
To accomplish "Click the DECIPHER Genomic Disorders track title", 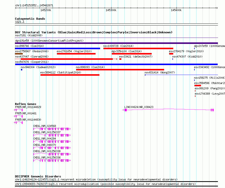I will point(38,176).
